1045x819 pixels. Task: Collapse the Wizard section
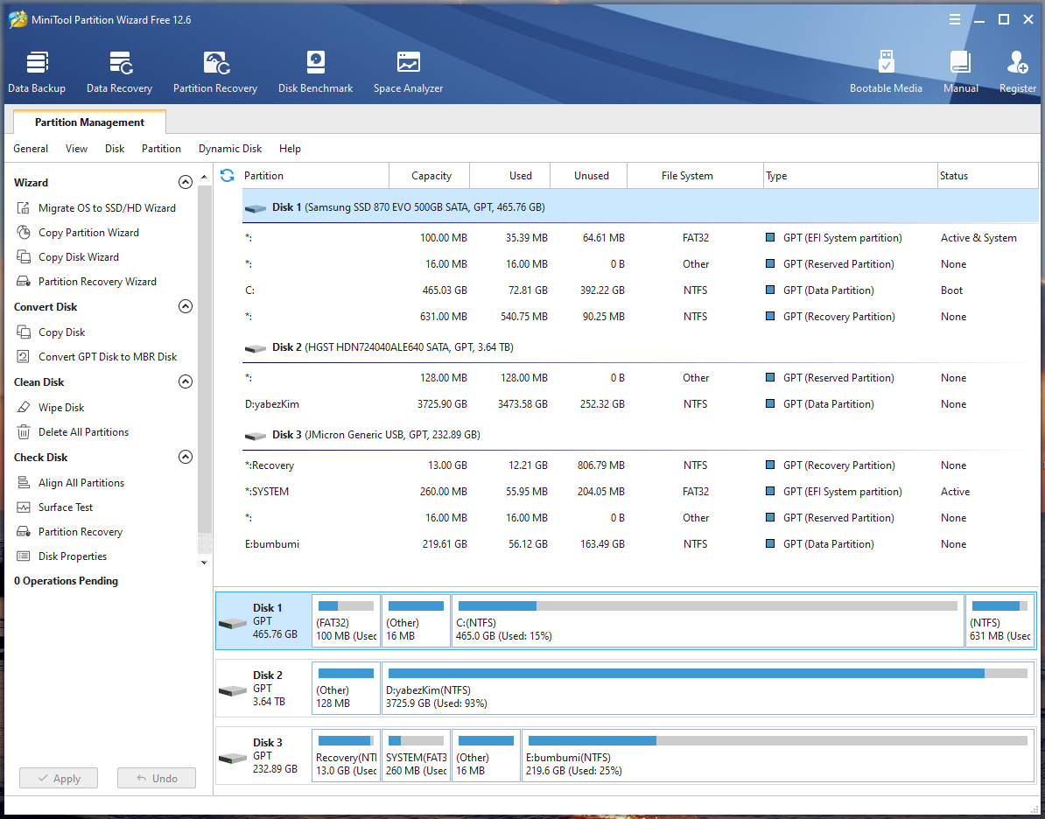click(186, 182)
